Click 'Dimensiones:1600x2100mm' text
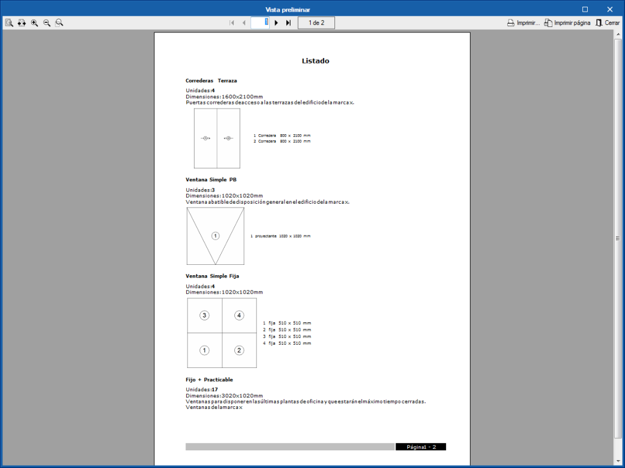 [224, 96]
